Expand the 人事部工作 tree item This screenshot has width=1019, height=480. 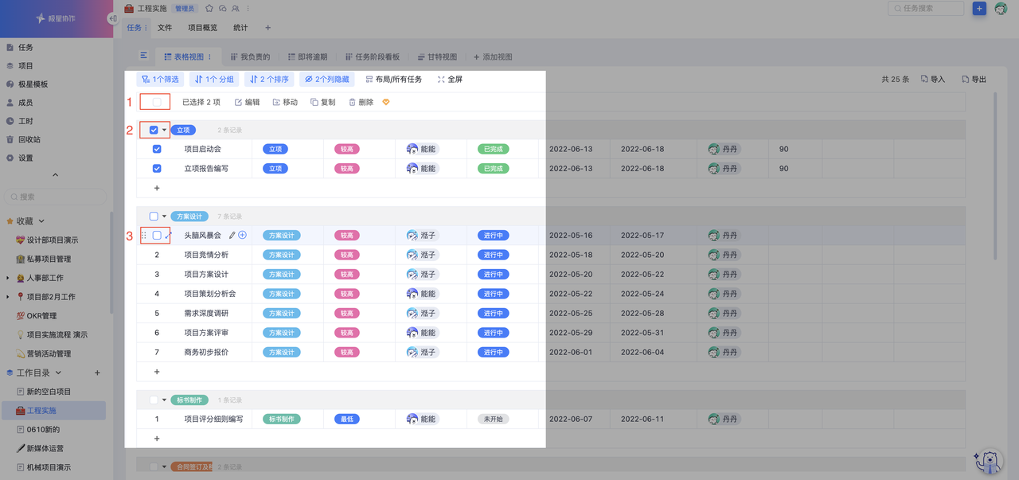pos(8,278)
